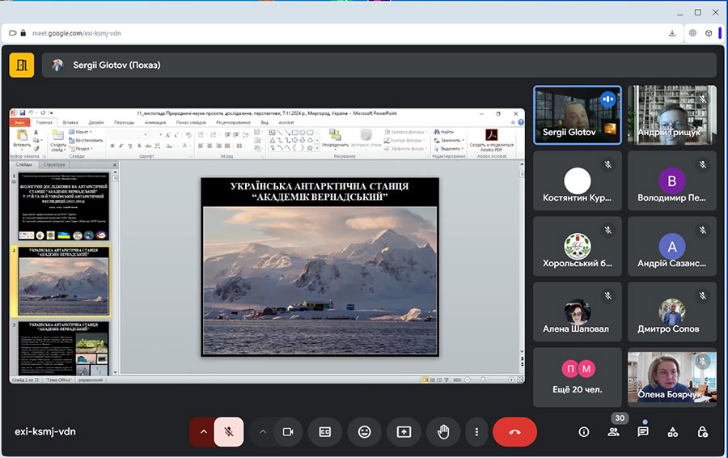The width and height of the screenshot is (728, 458).
Task: Select Олена Боярчук's video tile
Action: (x=671, y=377)
